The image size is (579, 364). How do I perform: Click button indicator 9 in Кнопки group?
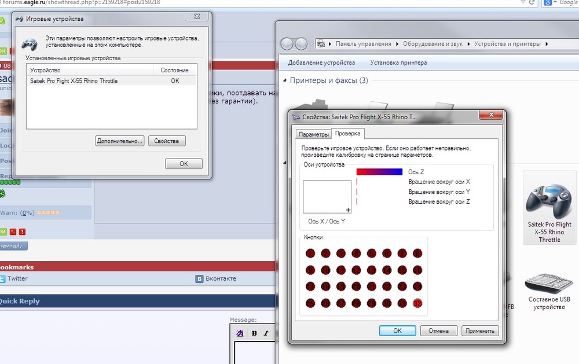(x=310, y=270)
